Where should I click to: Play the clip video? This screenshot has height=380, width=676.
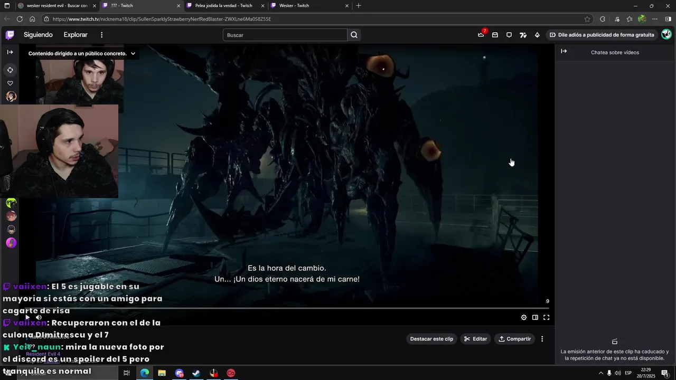[27, 317]
